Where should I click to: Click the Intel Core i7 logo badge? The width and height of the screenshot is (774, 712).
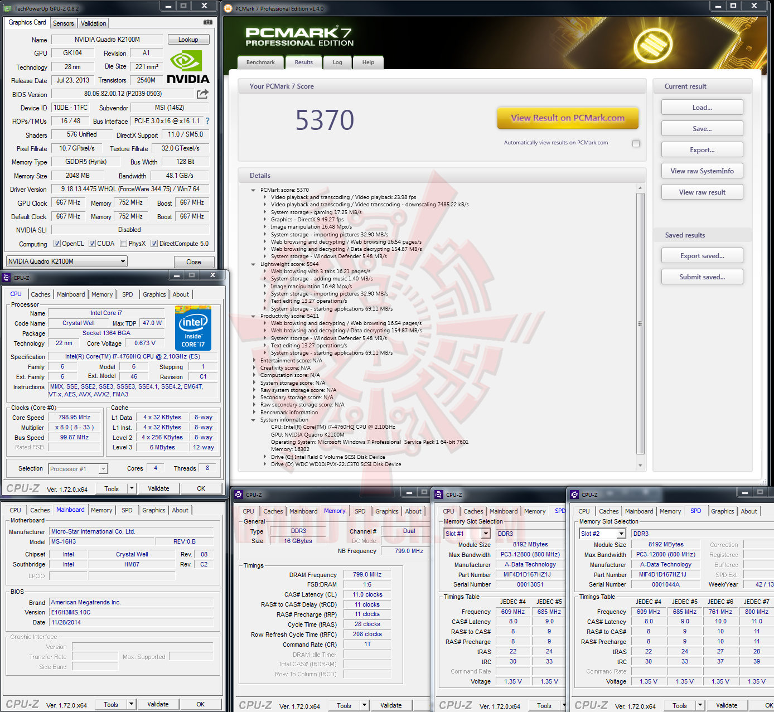click(x=193, y=328)
